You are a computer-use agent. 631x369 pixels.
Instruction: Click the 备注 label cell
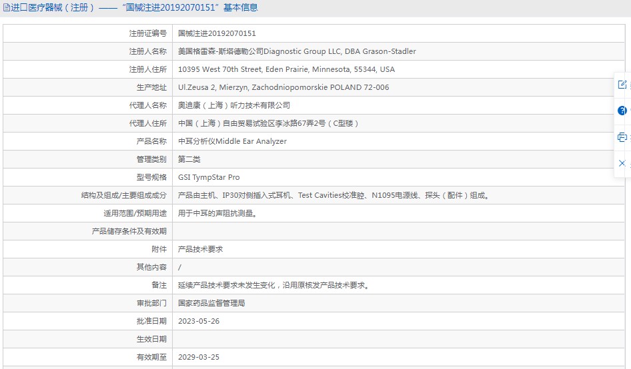click(x=88, y=285)
